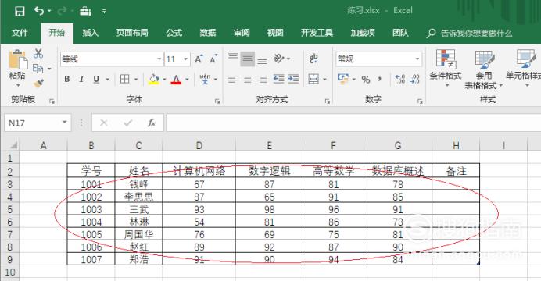This screenshot has width=541, height=281.
Task: Align text to bottom of cell
Action: tap(262, 61)
